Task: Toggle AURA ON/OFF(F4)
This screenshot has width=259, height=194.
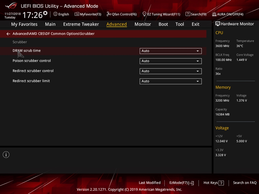Action: (228, 14)
